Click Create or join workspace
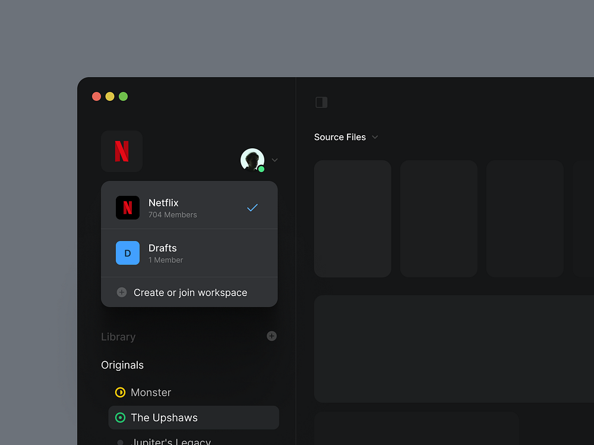 point(190,293)
